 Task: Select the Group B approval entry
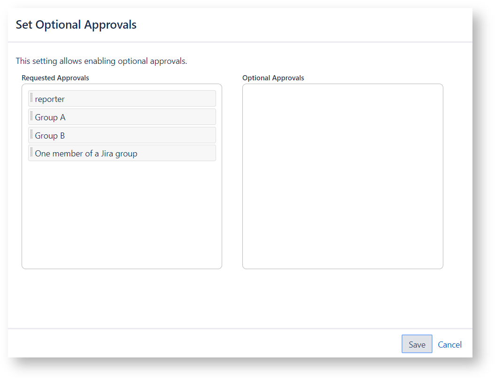point(122,135)
